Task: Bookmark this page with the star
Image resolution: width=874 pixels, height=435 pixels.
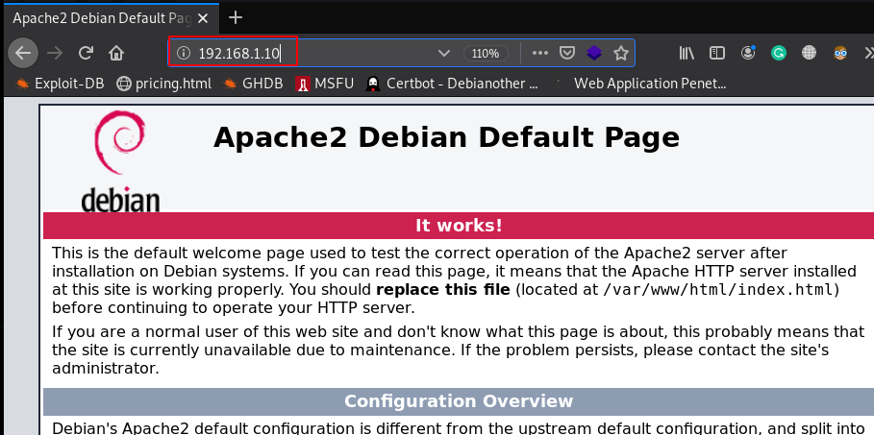Action: [621, 54]
